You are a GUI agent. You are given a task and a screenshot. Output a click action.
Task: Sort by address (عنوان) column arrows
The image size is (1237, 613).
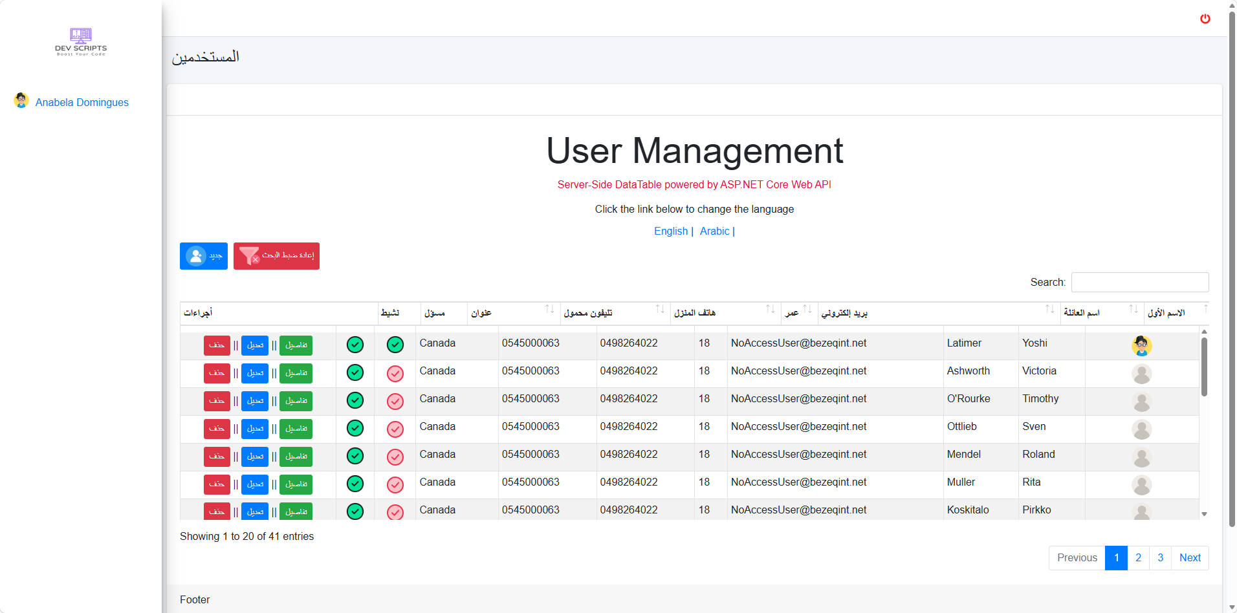pyautogui.click(x=549, y=309)
